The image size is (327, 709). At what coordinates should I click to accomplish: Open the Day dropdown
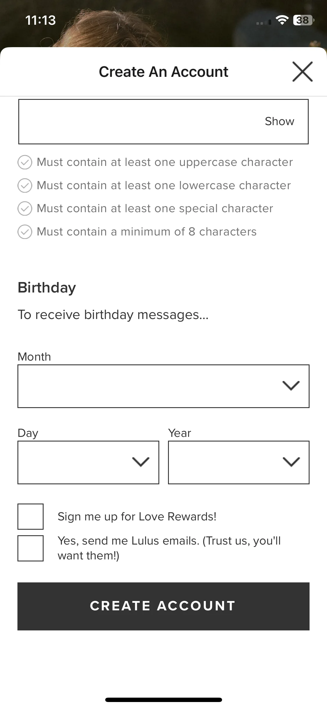[88, 462]
